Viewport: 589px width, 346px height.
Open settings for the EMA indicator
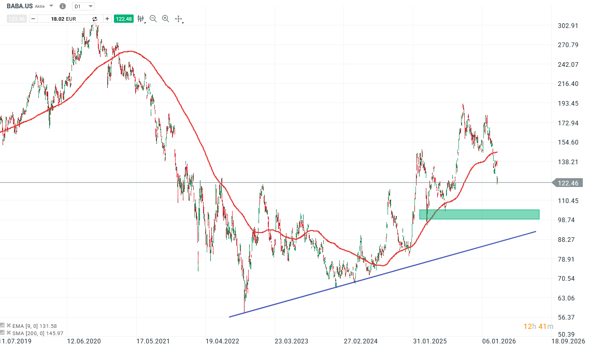point(3,325)
